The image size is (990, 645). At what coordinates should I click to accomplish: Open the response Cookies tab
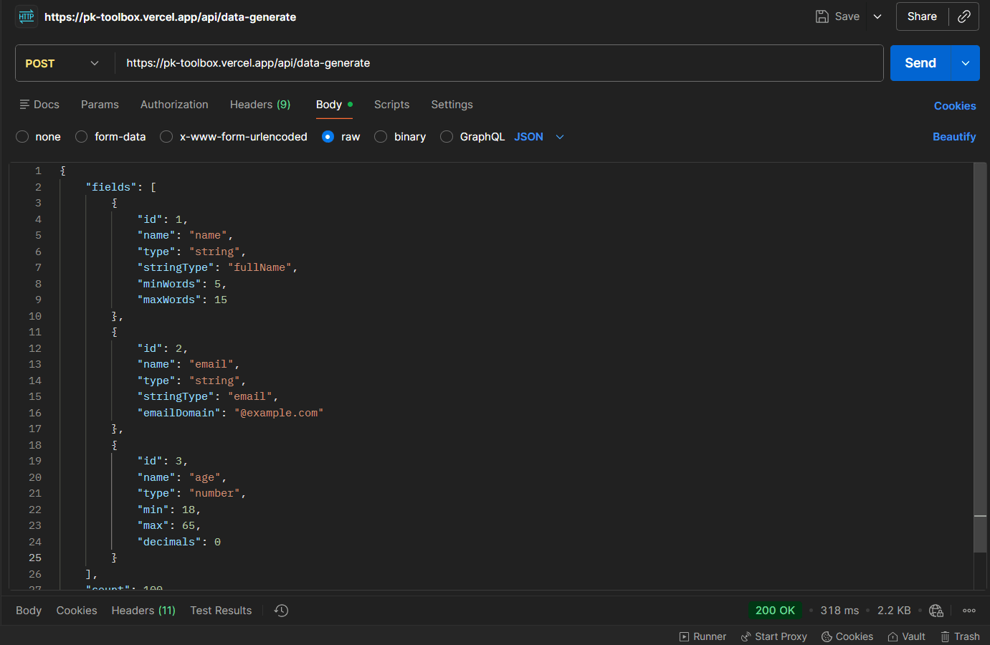tap(77, 611)
